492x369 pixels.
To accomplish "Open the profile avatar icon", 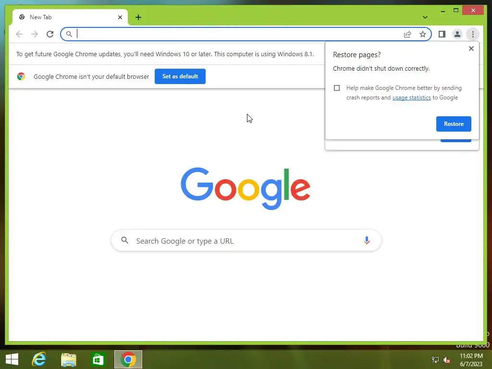I will point(457,34).
